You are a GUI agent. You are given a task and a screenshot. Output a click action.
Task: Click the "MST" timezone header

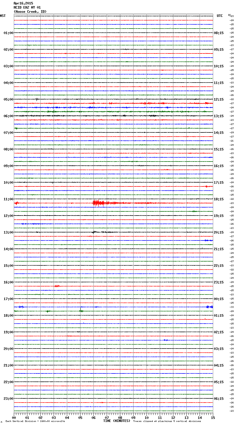click(3, 16)
